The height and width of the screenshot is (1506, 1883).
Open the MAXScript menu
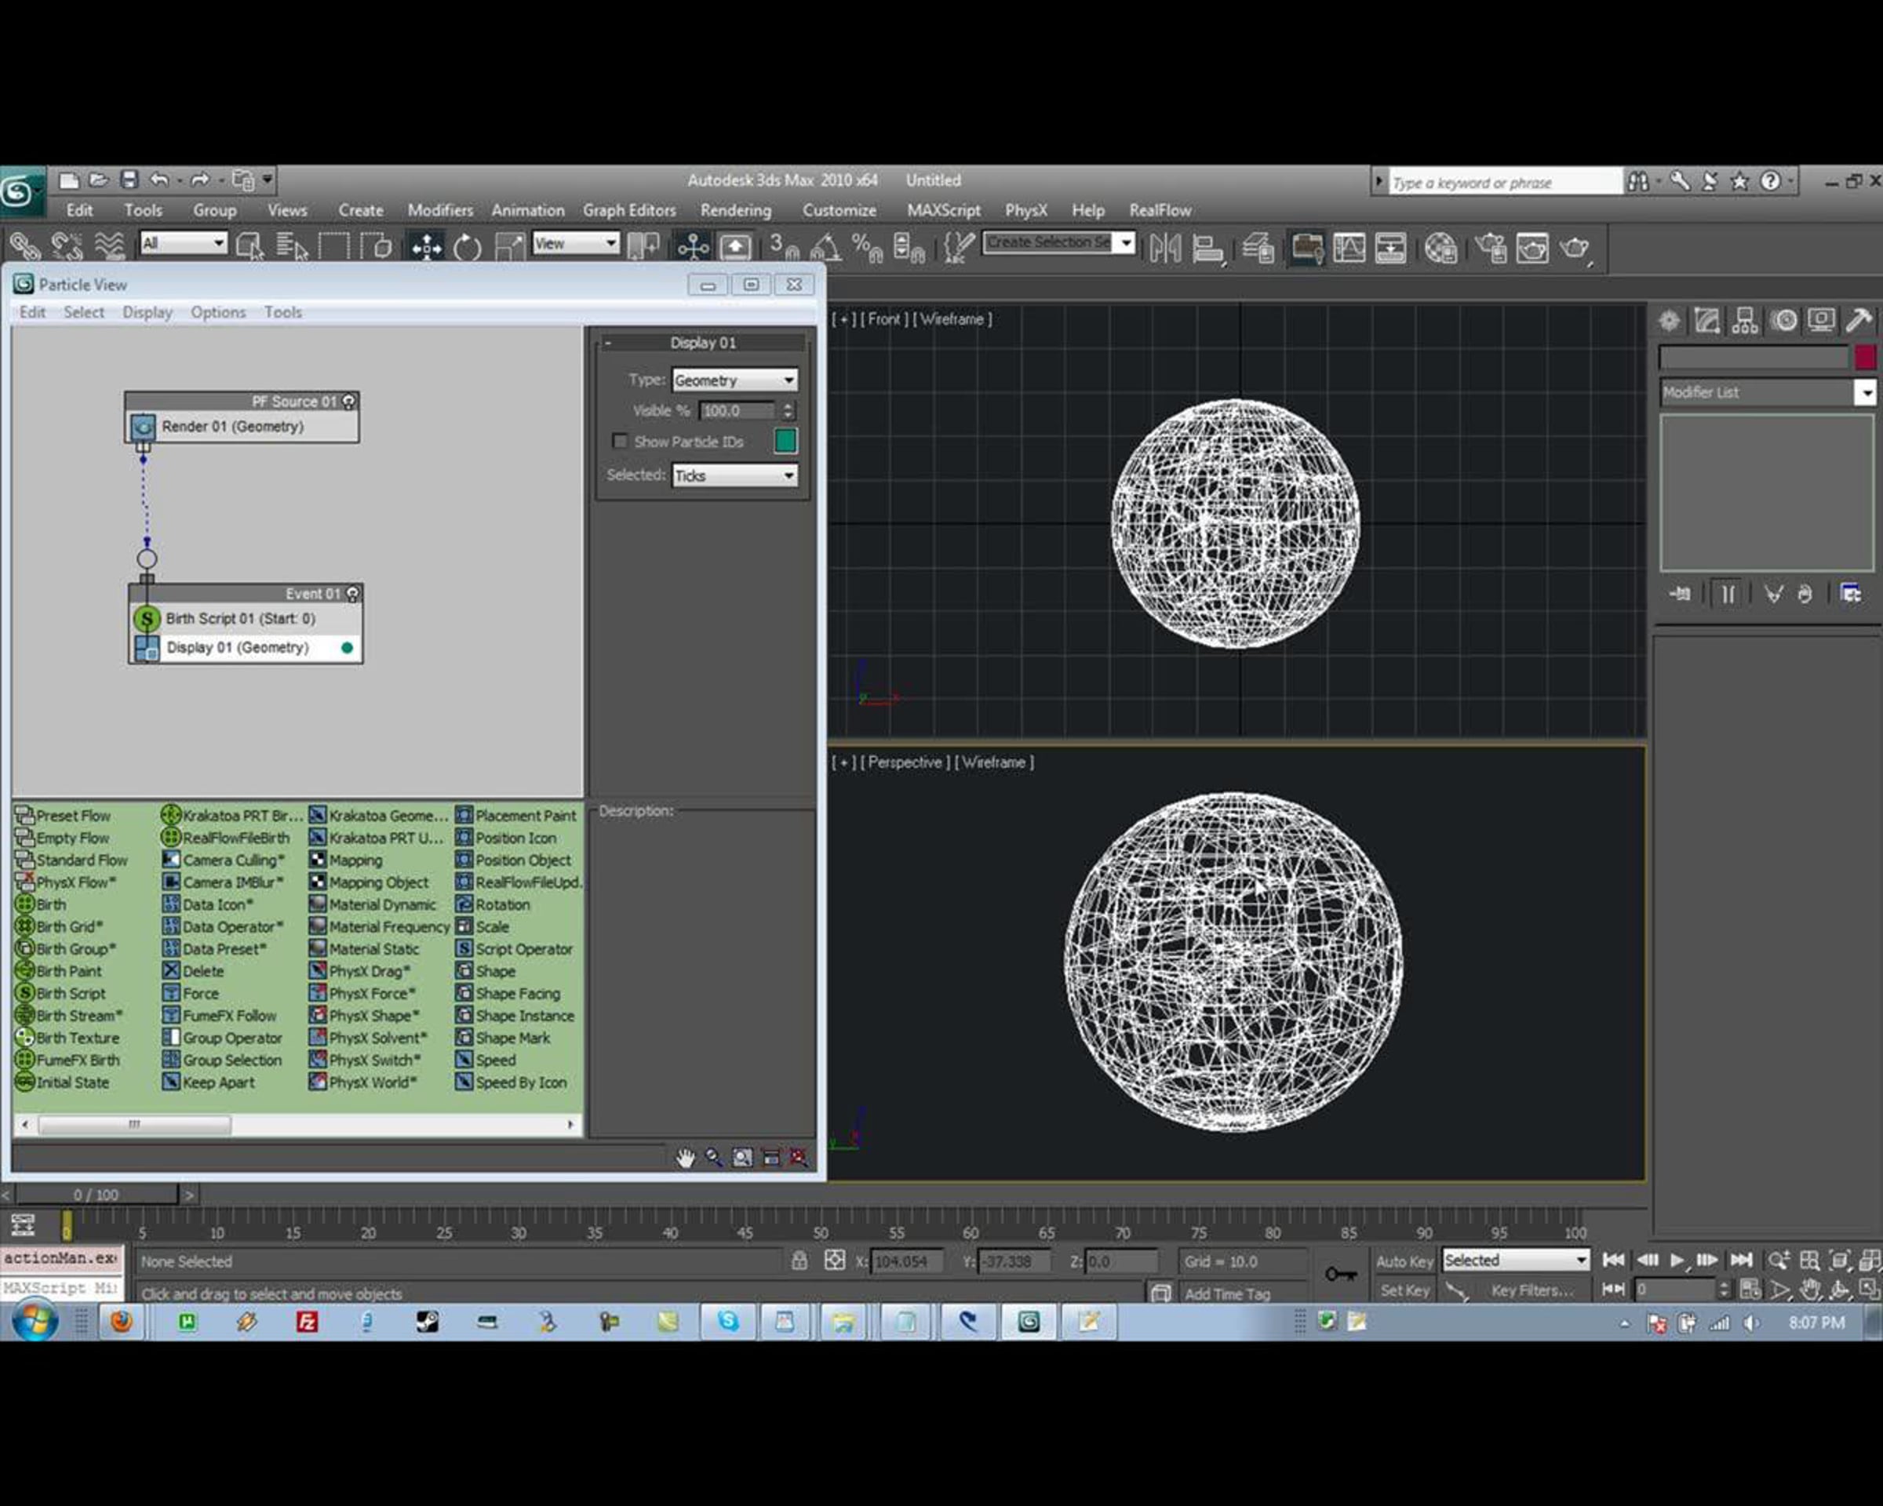[x=943, y=210]
